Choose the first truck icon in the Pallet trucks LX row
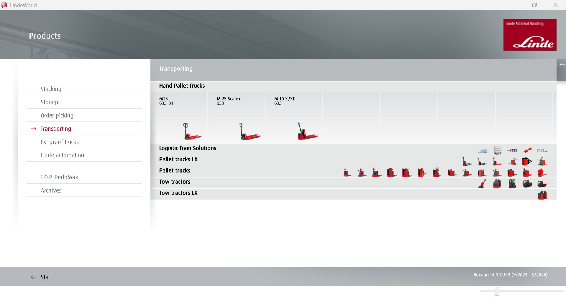 coord(467,161)
